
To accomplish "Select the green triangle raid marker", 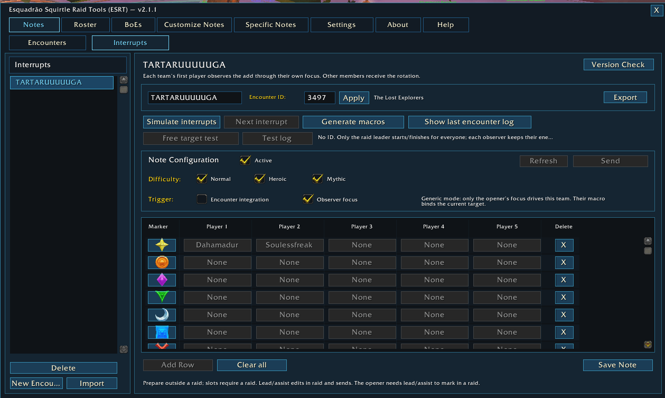I will (x=162, y=297).
